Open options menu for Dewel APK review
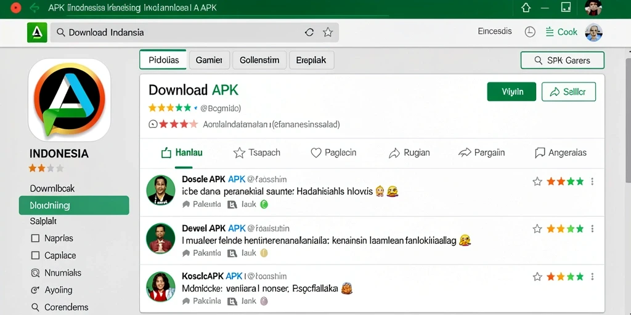Image resolution: width=631 pixels, height=315 pixels. pos(592,229)
